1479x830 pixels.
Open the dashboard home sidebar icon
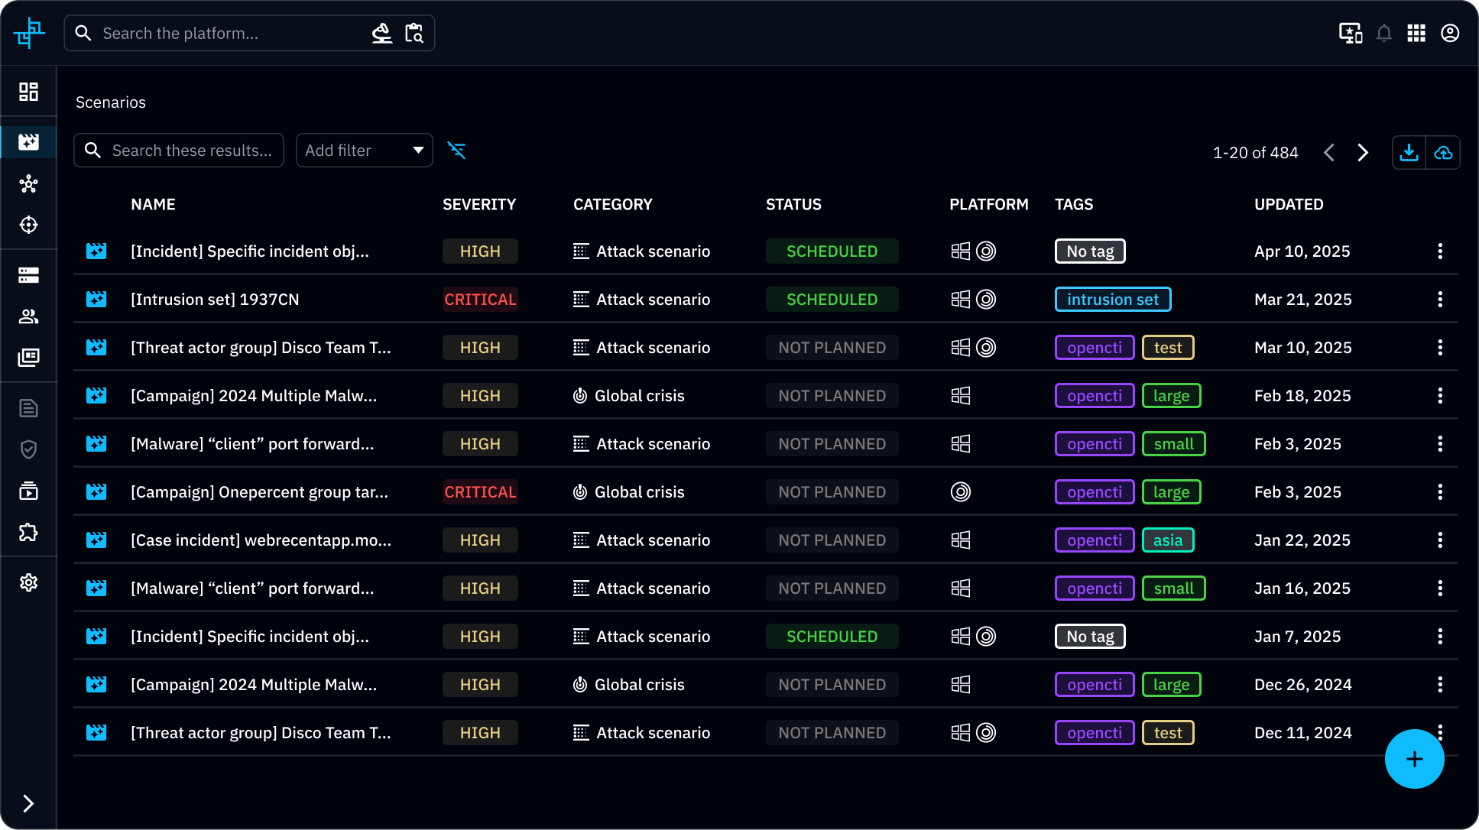(x=28, y=92)
